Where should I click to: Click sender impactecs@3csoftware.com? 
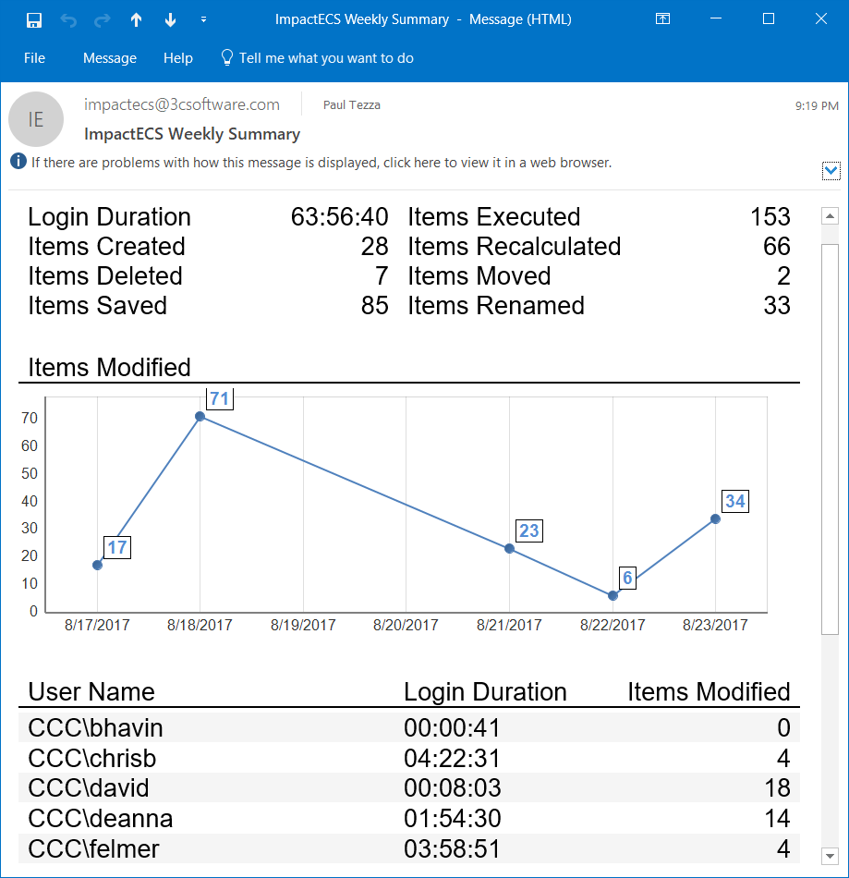pos(182,104)
